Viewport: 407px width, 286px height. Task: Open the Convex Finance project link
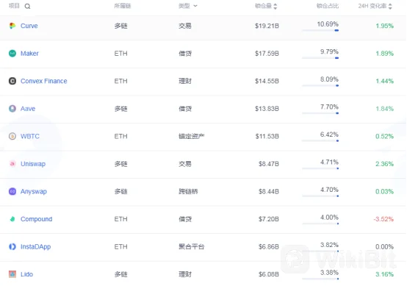tap(44, 81)
